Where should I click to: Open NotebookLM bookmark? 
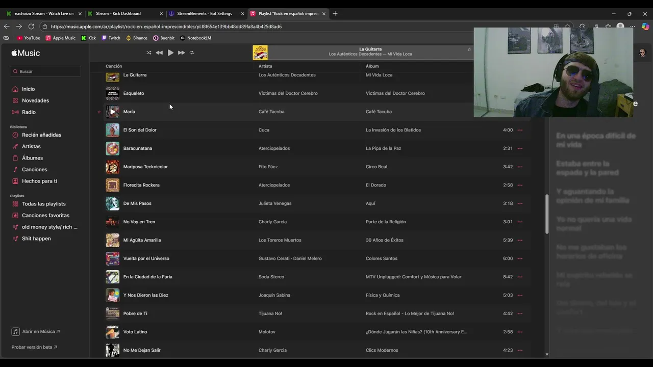click(195, 38)
